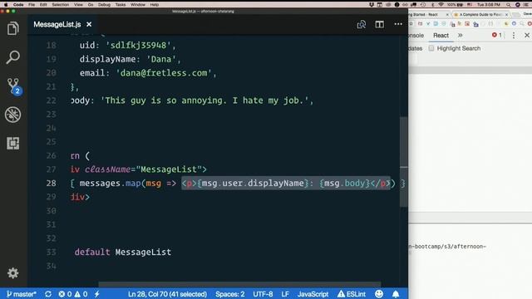Toggle the Highlight Search checkbox in DevTools
532x299 pixels.
pyautogui.click(x=431, y=48)
